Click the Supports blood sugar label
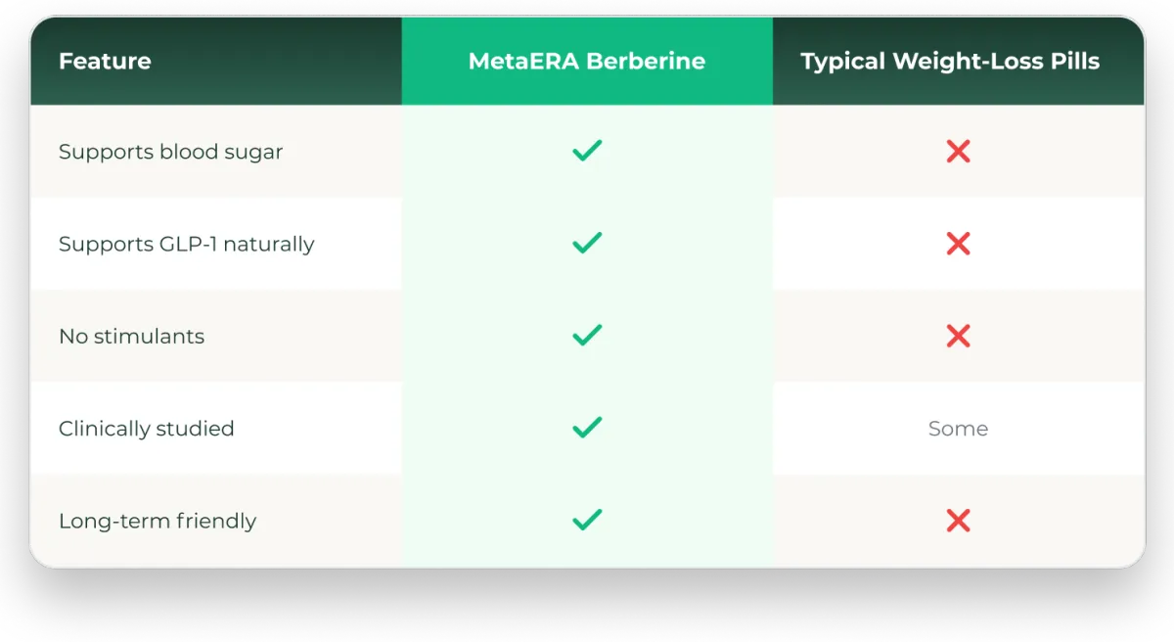The width and height of the screenshot is (1174, 642). point(170,152)
